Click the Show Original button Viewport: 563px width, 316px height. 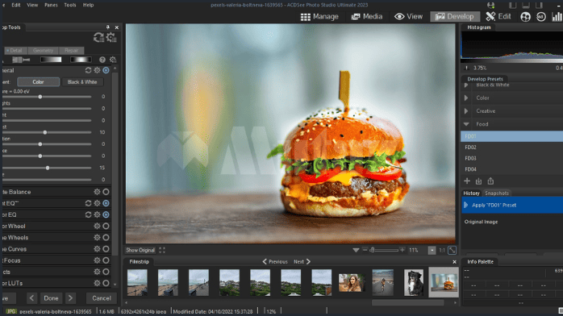tap(140, 250)
